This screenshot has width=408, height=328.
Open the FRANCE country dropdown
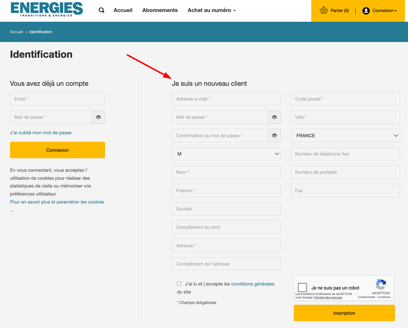point(345,135)
